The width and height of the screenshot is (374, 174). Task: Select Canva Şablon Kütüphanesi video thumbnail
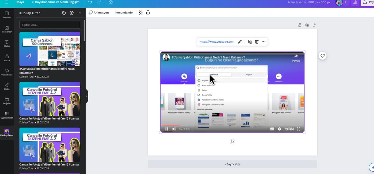(50, 49)
